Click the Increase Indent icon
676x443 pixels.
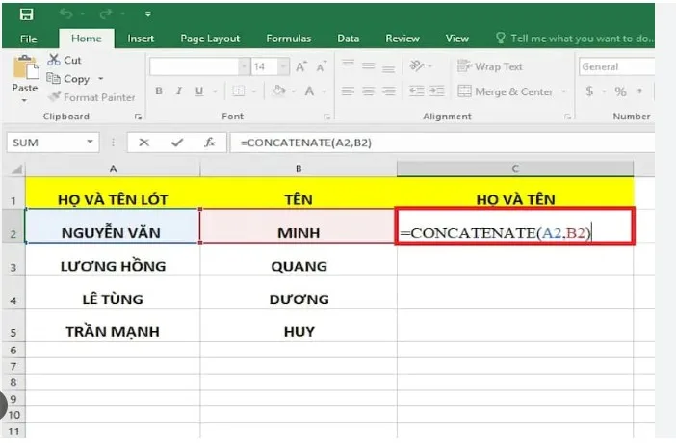[437, 91]
